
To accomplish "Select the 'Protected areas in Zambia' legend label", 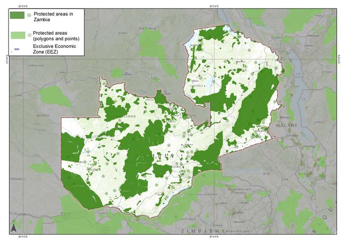I will point(53,17).
